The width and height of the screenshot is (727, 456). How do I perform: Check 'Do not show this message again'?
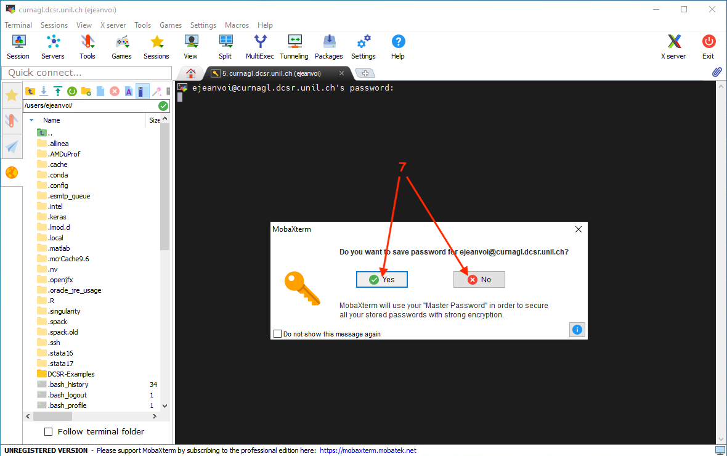click(x=278, y=334)
